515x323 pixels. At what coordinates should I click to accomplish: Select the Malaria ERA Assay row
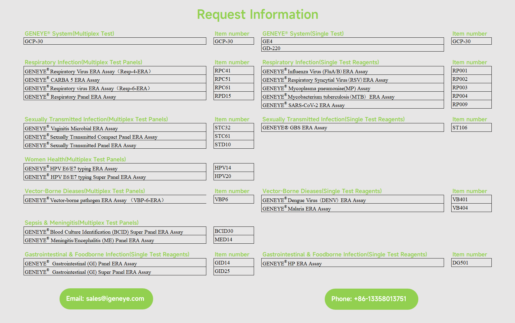(352, 208)
